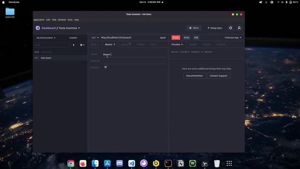Open the Bearer auth type dropdown
300x169 pixels.
tap(110, 45)
